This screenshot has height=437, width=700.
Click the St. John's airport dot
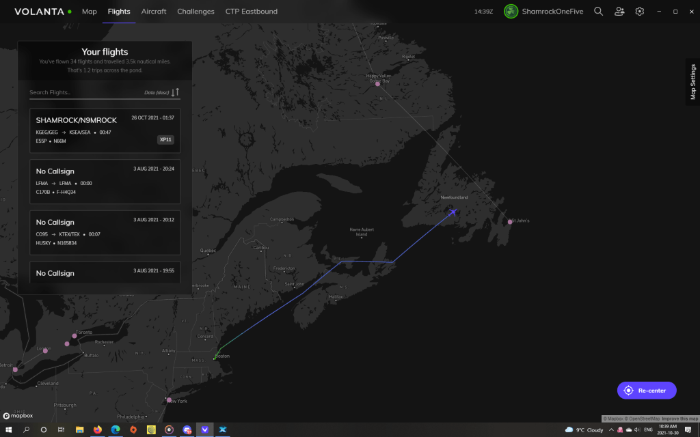510,222
